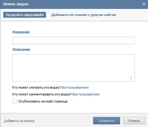Screen dimensions: 148x127
Task: Click the Опубликовать на моей странице label
Action: click(43, 101)
